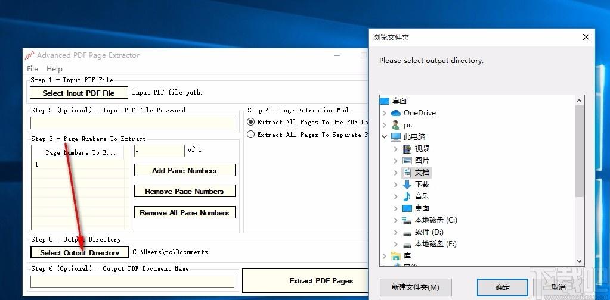Expand the 图片 folder node
The width and height of the screenshot is (610, 300).
coord(396,161)
